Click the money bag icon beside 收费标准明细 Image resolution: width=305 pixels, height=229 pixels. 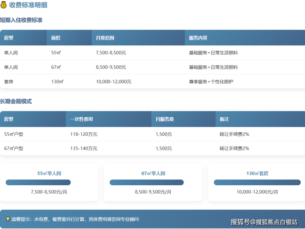pos(4,5)
